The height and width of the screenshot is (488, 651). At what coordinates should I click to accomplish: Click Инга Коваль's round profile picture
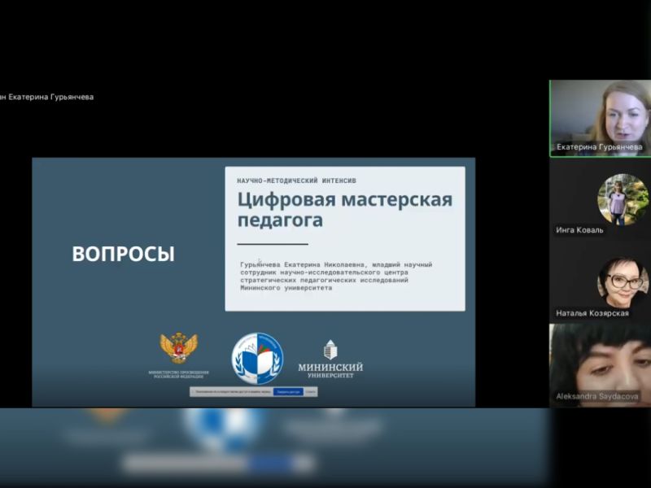pos(623,199)
